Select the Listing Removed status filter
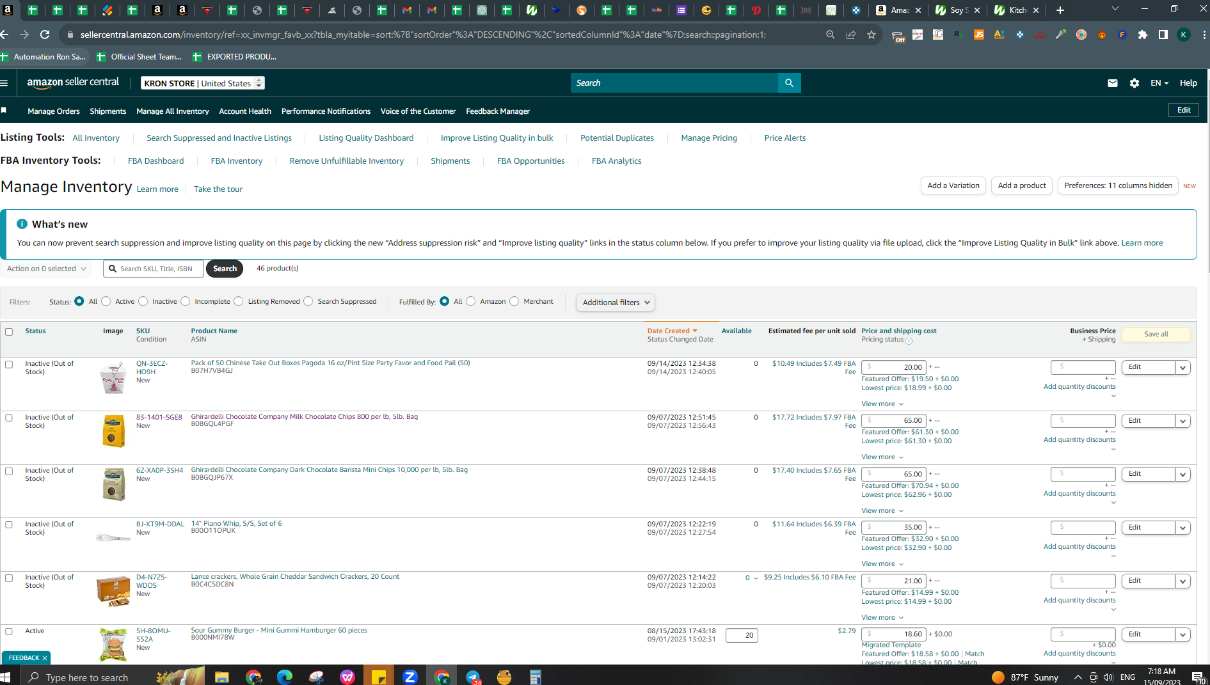This screenshot has height=685, width=1210. click(239, 301)
